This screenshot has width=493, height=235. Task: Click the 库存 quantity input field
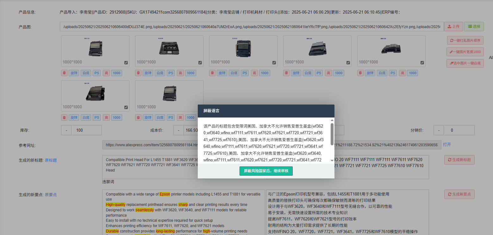click(86, 130)
